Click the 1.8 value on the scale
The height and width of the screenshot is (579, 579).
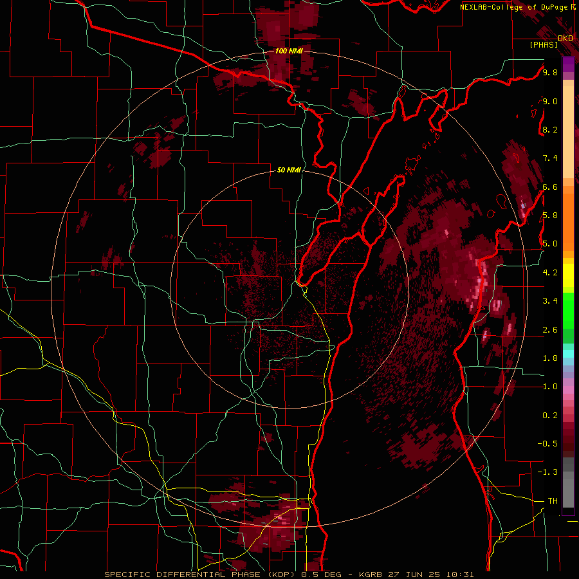550,358
